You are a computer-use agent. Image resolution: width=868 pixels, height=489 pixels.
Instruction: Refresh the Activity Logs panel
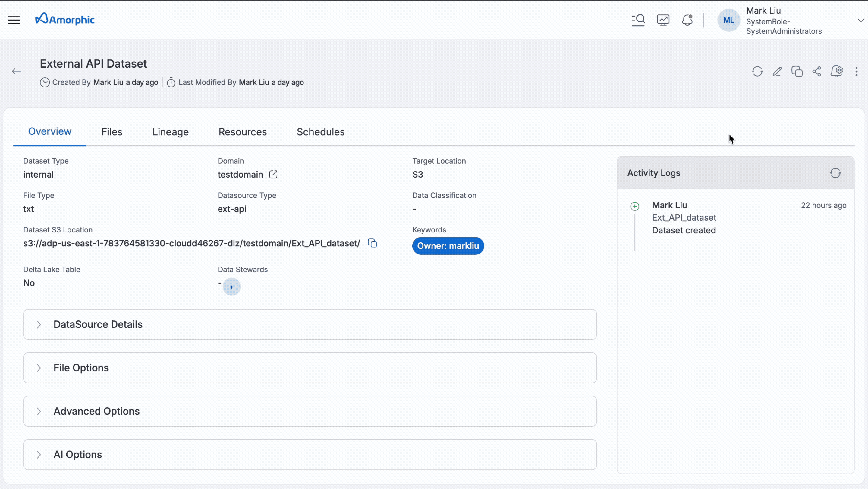click(836, 173)
